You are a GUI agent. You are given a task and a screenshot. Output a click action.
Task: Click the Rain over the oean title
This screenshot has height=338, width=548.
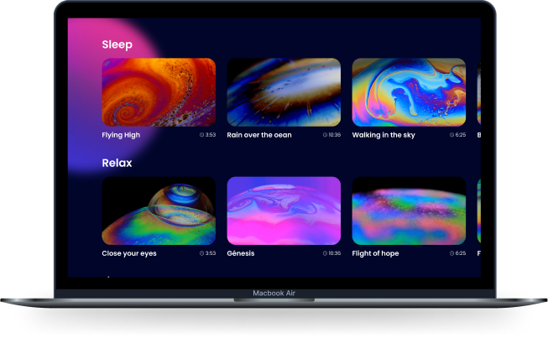tap(259, 135)
